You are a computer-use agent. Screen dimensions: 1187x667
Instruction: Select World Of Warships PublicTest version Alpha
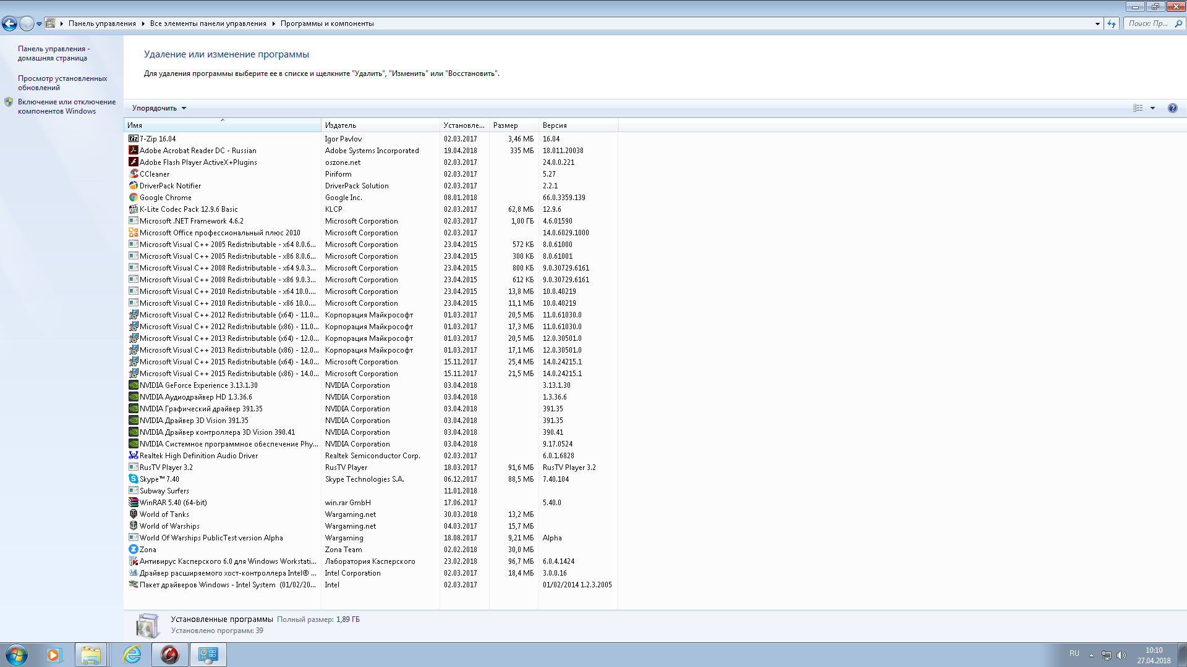[x=371, y=538]
